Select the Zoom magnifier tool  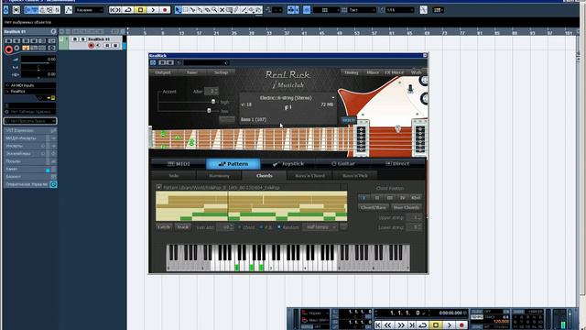click(x=214, y=10)
